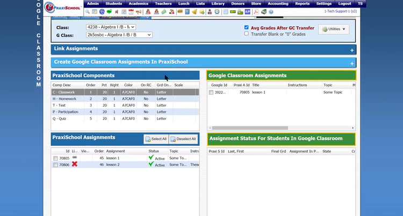Expand the Link Assignments section
This screenshot has width=403, height=216.
[x=352, y=50]
